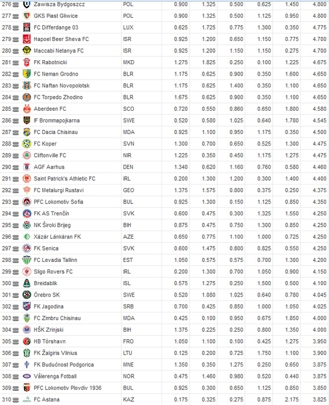Screen dimensions: 329x405
Task: Click the FC Koper club badge
Action: click(27, 144)
